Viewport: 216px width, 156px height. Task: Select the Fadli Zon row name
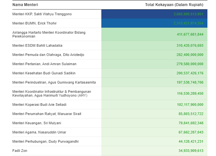coord(19,151)
